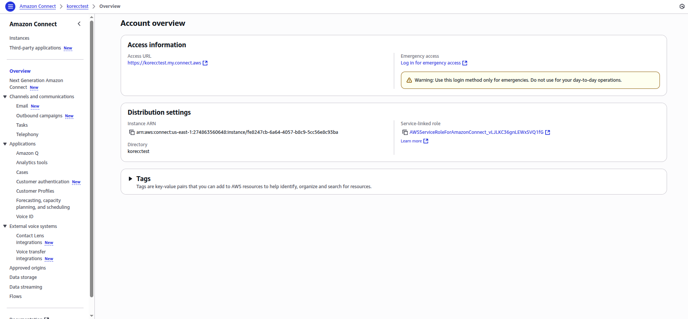Navigate to Amazon Connect breadcrumb

tap(37, 6)
